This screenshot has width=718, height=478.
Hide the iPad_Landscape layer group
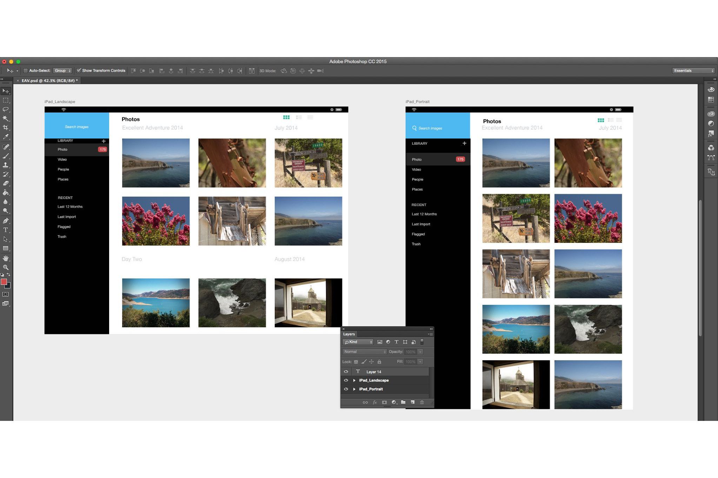tap(346, 380)
